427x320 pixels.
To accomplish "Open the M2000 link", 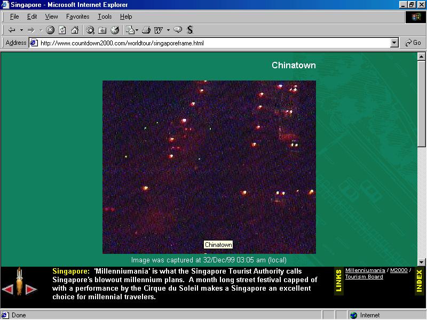I will pos(399,270).
